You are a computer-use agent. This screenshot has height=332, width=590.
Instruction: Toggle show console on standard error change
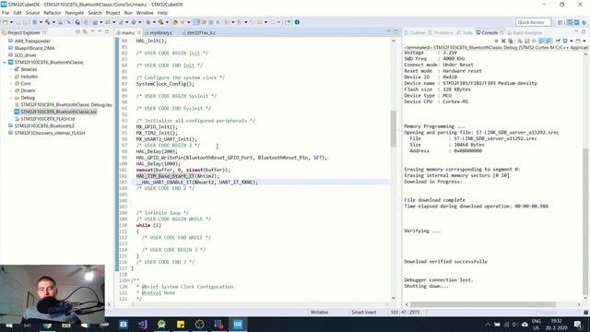click(x=549, y=41)
